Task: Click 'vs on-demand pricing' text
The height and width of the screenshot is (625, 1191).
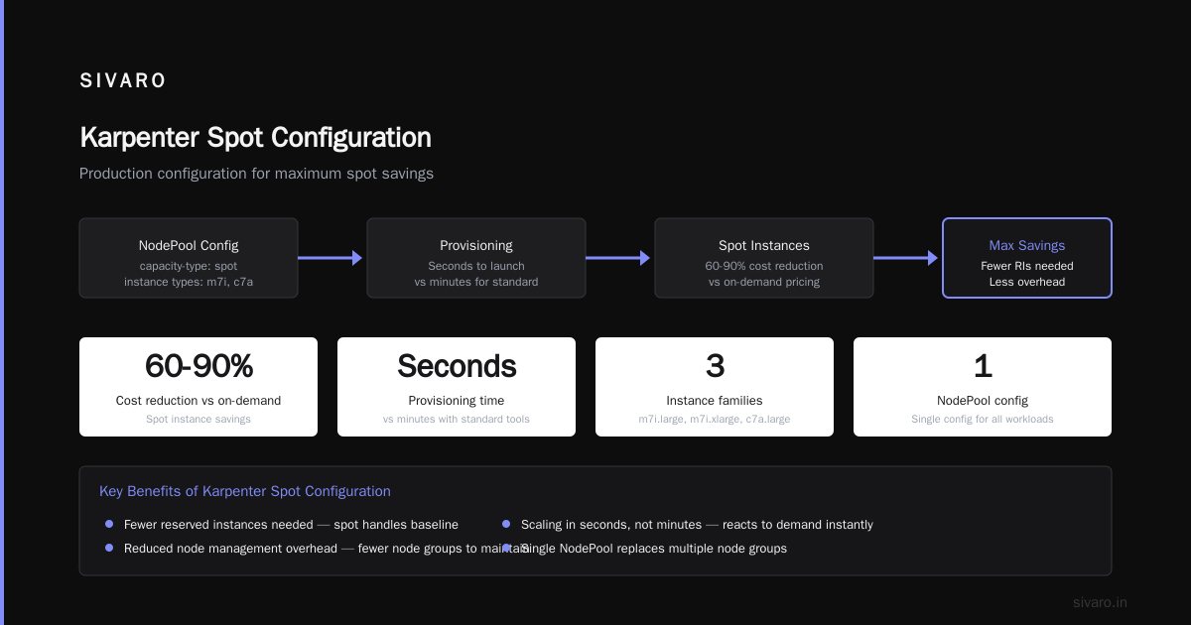Action: tap(764, 282)
